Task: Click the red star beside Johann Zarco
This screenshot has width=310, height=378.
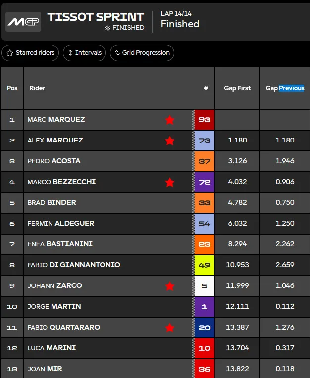Action: click(170, 286)
